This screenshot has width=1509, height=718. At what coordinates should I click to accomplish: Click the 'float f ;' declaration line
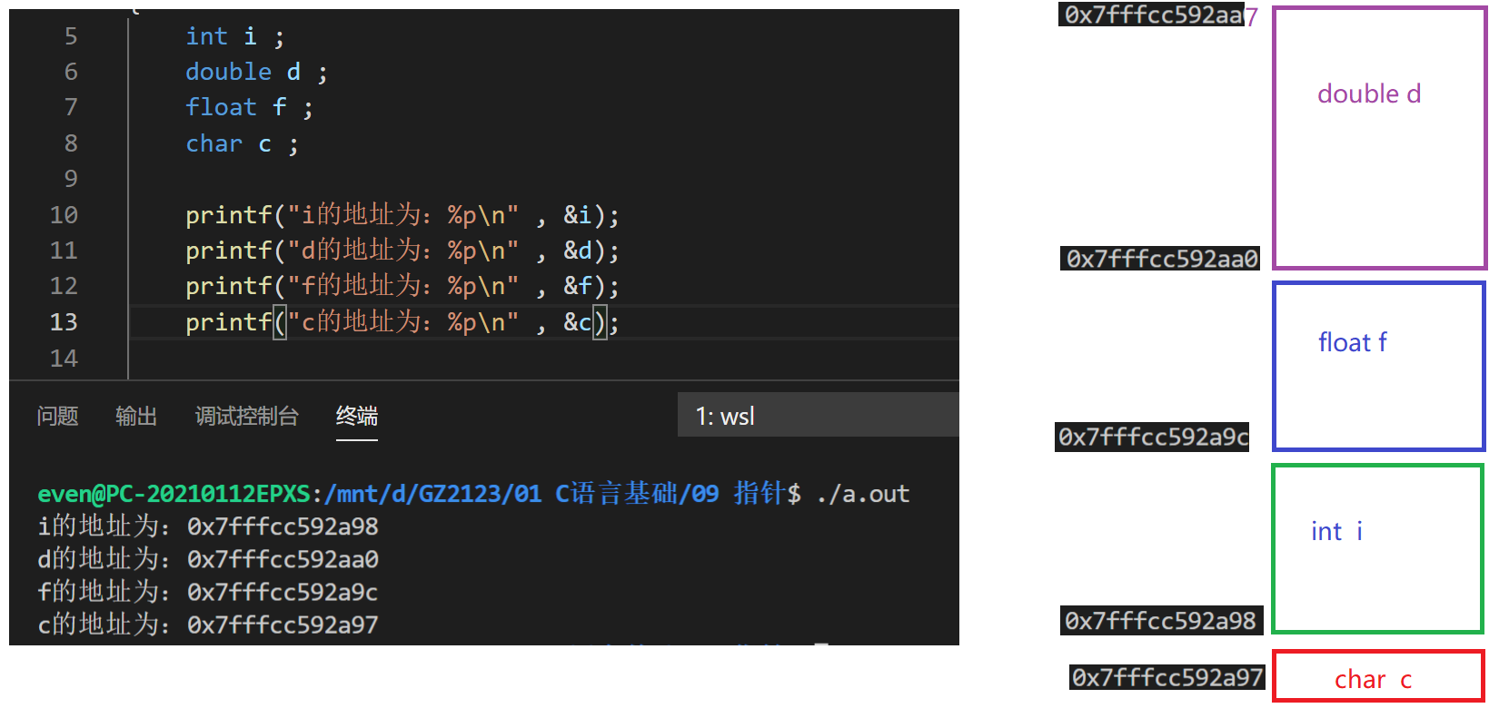(x=249, y=107)
